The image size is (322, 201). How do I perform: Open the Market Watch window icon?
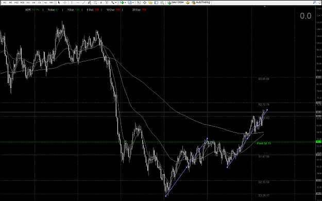click(139, 3)
